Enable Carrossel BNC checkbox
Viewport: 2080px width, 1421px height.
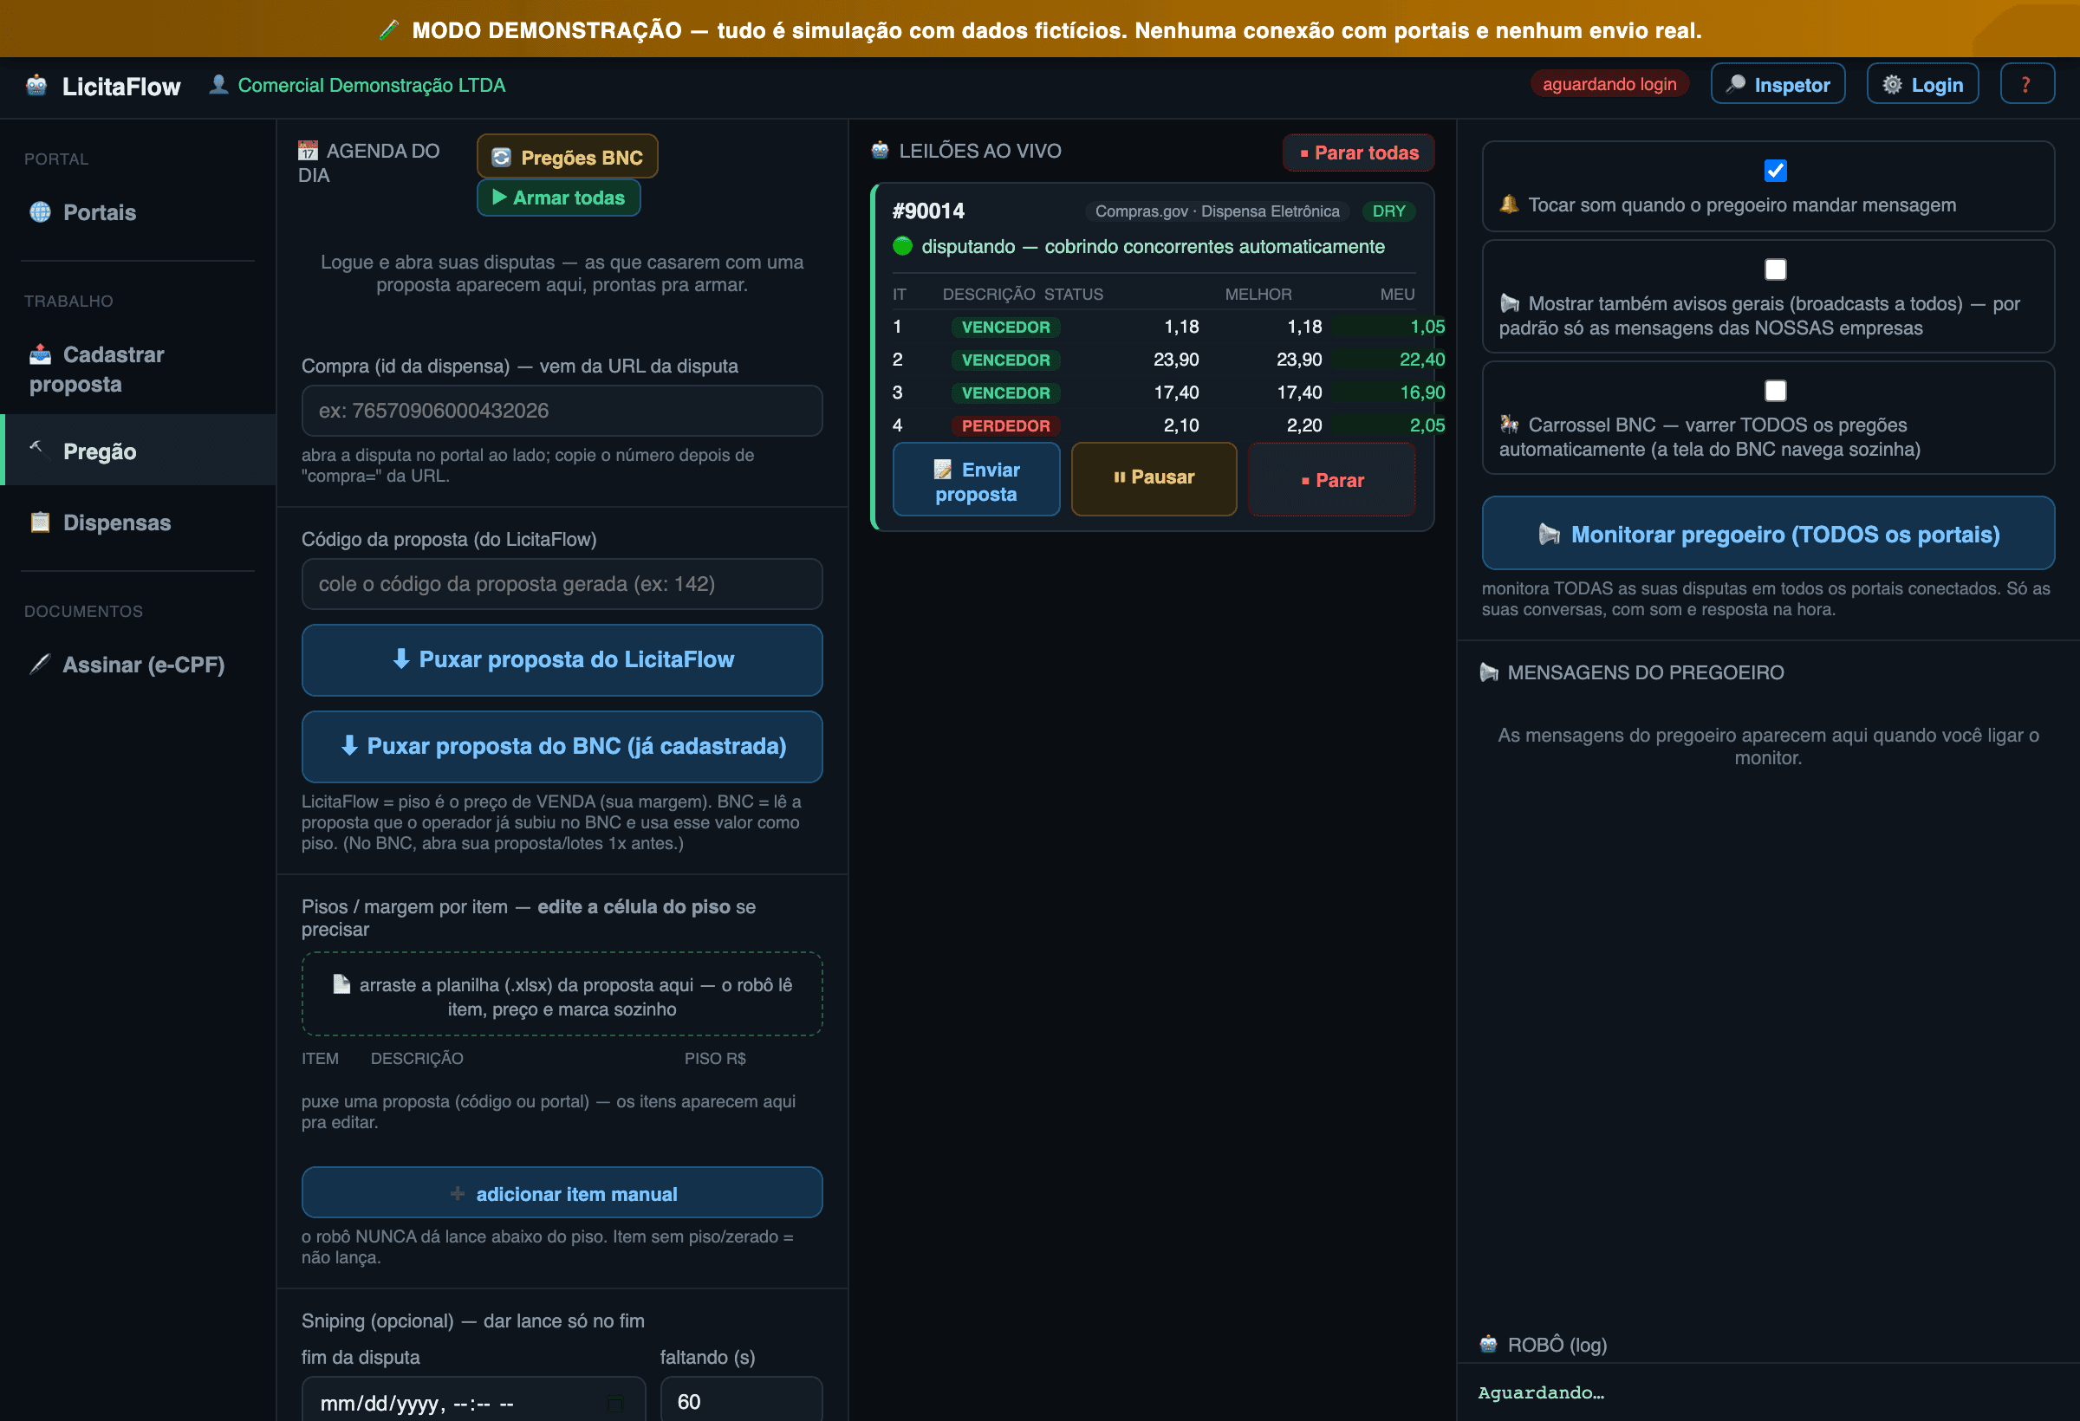(x=1775, y=391)
